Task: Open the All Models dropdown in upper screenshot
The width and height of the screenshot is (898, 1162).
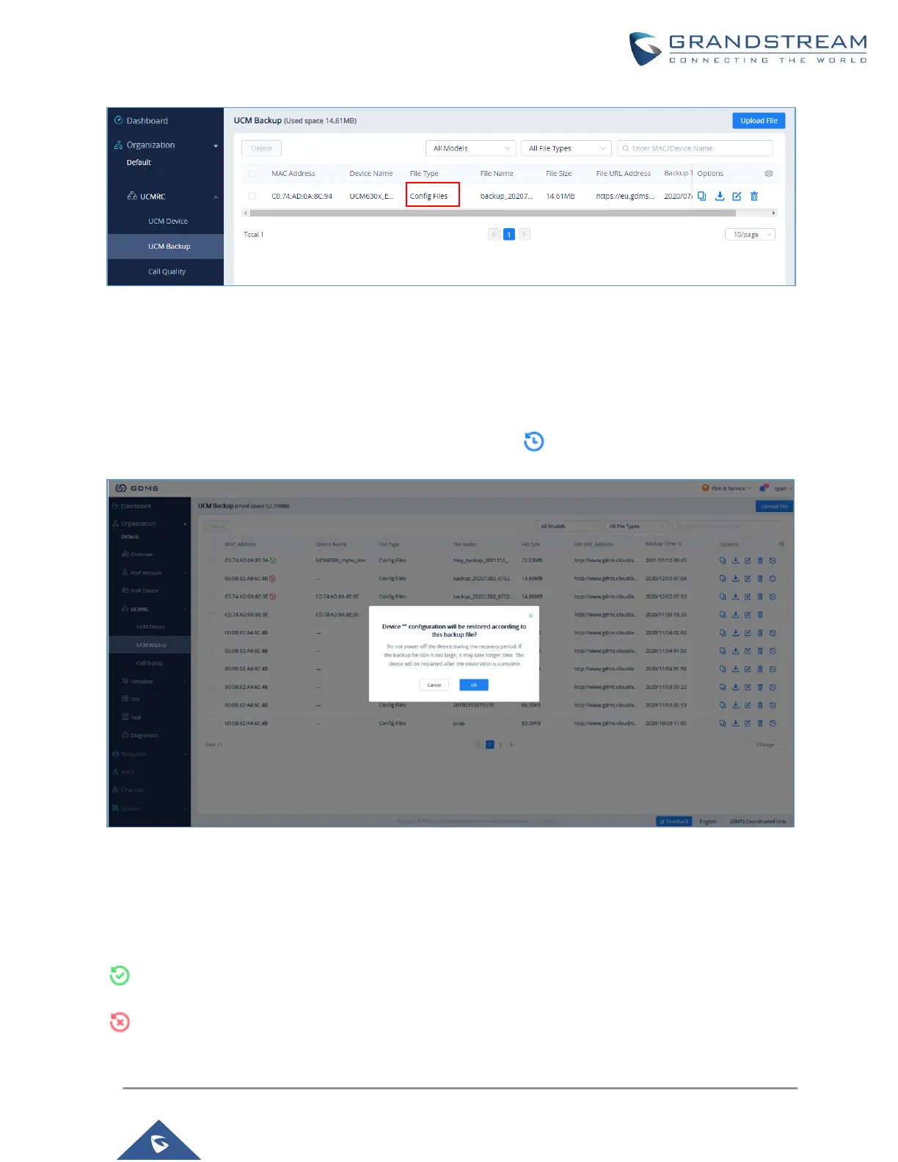Action: 471,148
